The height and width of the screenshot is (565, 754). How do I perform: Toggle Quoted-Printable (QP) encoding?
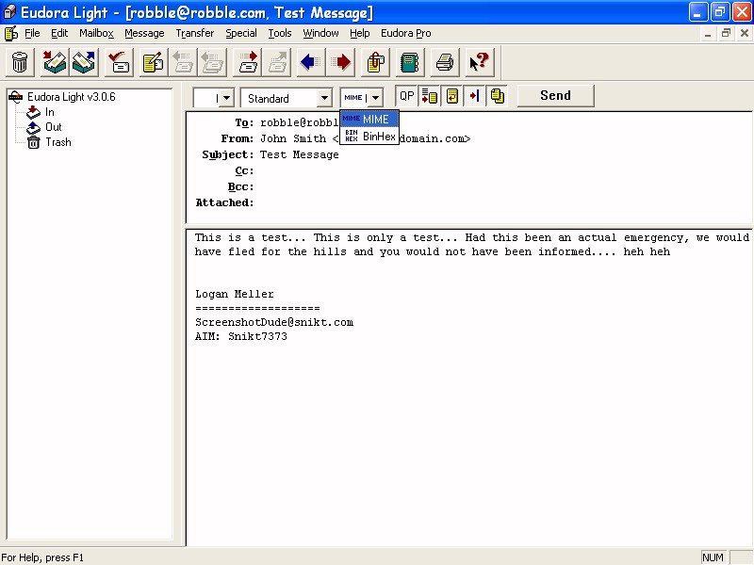[x=407, y=96]
